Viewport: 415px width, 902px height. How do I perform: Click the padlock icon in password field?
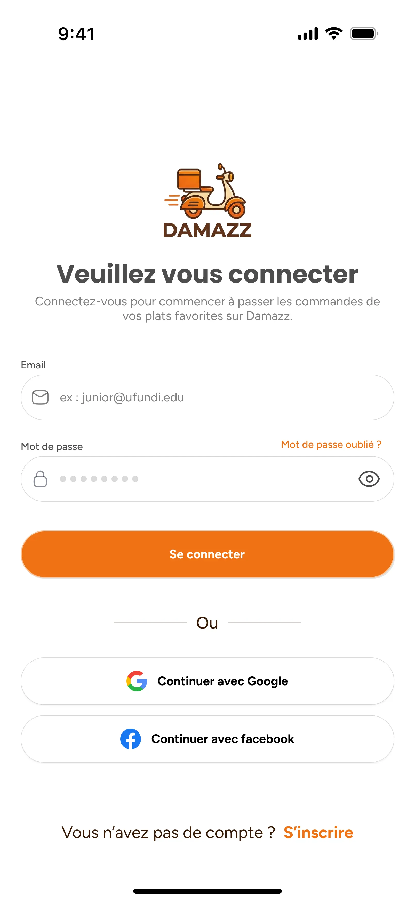click(x=40, y=479)
